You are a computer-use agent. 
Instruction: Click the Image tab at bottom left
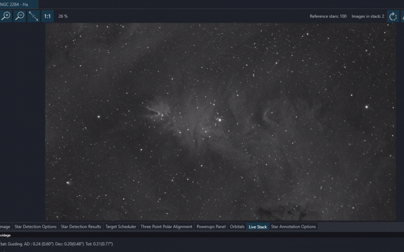[x=5, y=226]
